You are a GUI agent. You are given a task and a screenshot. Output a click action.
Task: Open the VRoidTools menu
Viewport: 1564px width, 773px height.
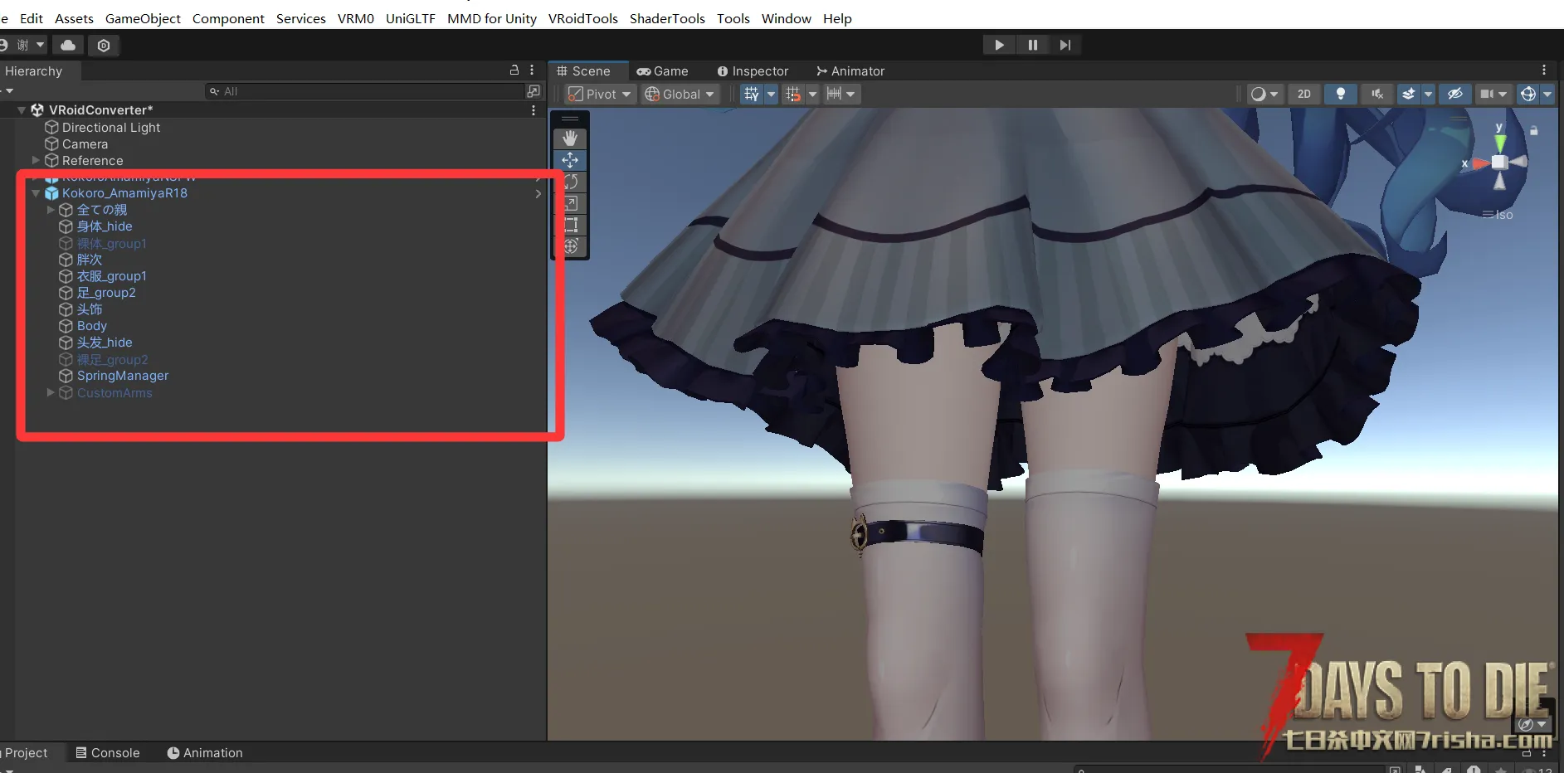582,18
